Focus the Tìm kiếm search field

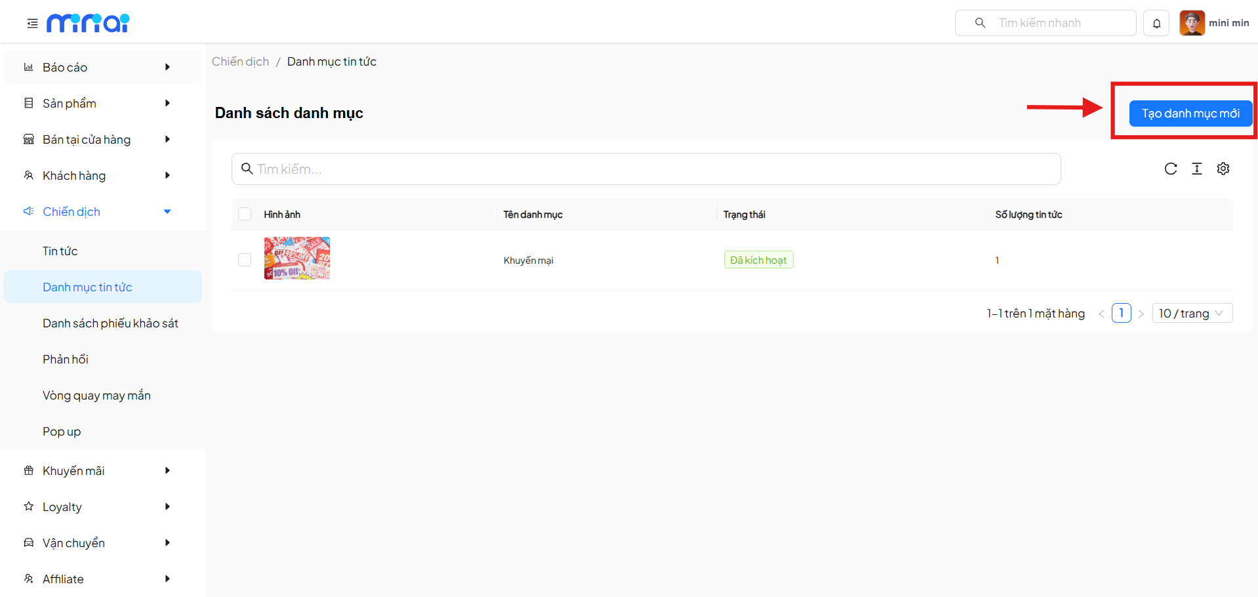(646, 169)
